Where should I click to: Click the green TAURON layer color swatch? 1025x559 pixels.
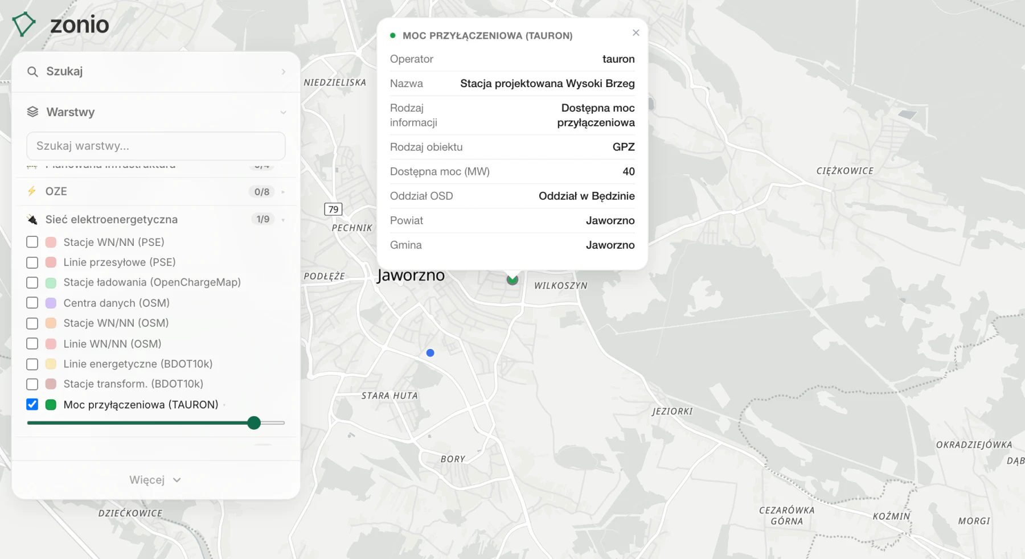51,405
